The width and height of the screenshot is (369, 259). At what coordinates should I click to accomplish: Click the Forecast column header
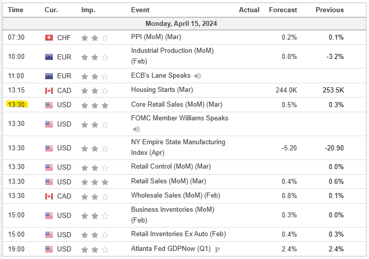(x=283, y=10)
